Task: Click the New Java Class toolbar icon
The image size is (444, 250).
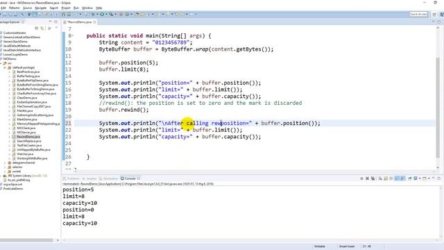Action: (x=127, y=14)
